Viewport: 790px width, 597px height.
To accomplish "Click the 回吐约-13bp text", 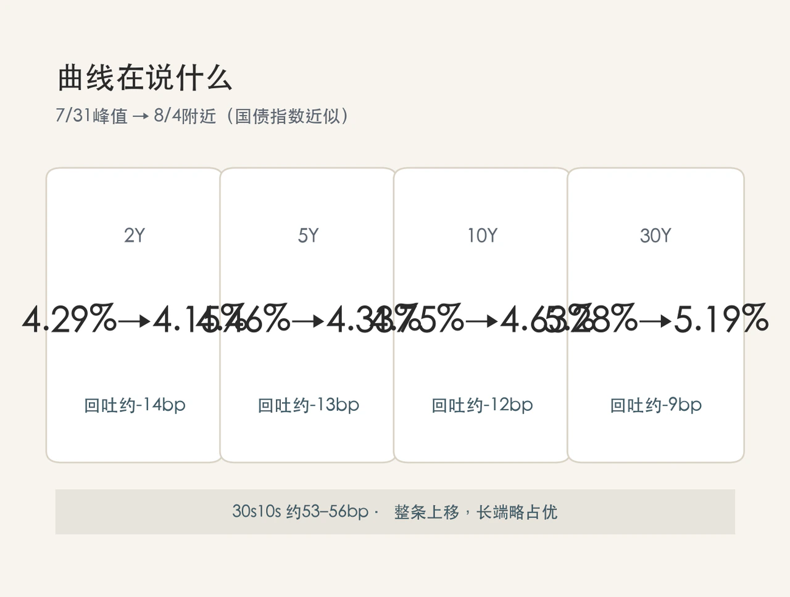I will point(308,405).
